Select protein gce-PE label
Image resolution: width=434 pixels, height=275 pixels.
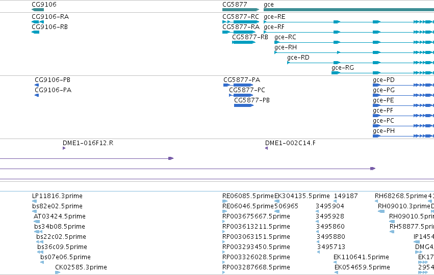click(384, 100)
